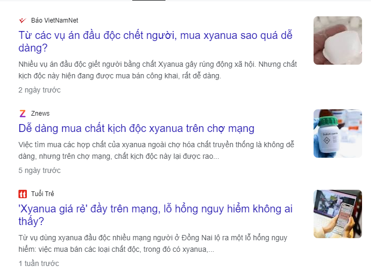Click thumbnail of green-capped chemical bottle
This screenshot has height=276, width=371.
[338, 134]
